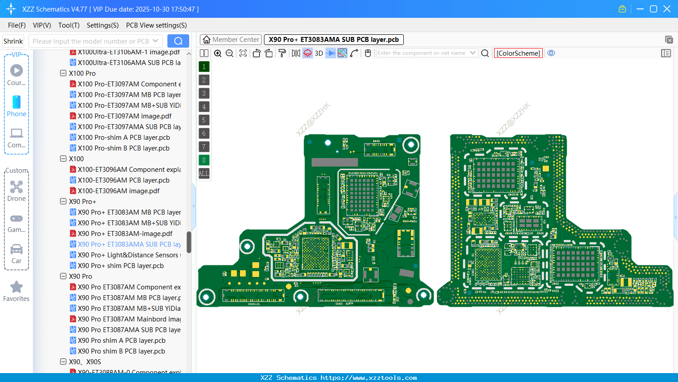Open the ColorScheme selector

pyautogui.click(x=518, y=53)
